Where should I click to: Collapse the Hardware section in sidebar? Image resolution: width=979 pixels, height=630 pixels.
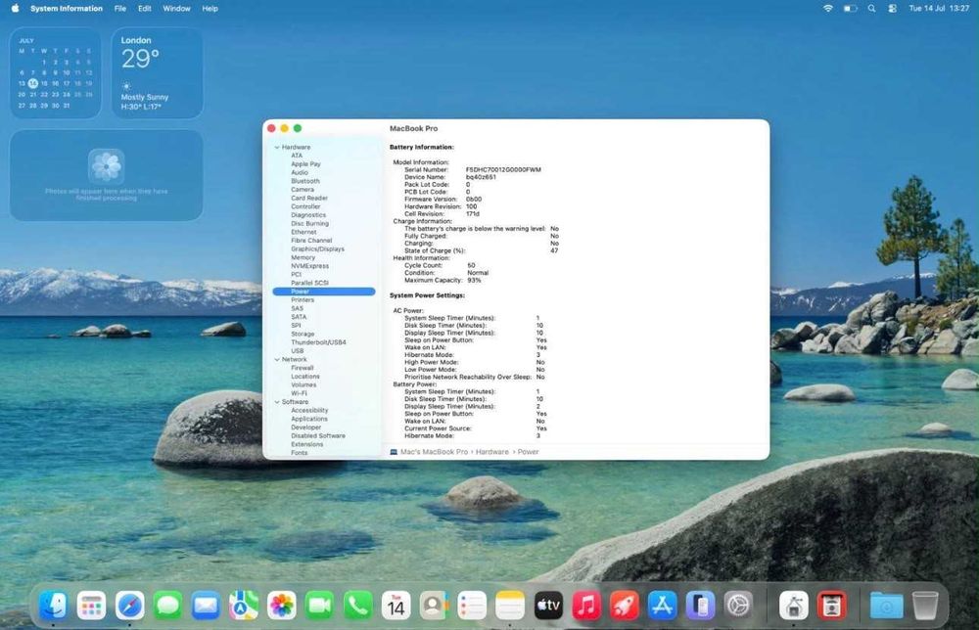point(277,147)
